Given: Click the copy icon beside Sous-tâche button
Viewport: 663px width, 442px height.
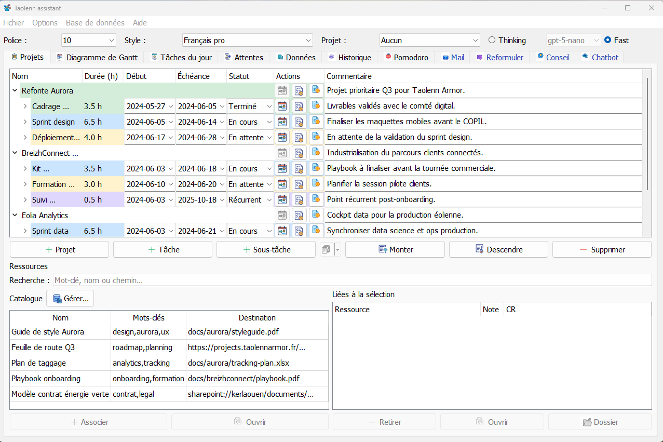Looking at the screenshot, I should [327, 250].
